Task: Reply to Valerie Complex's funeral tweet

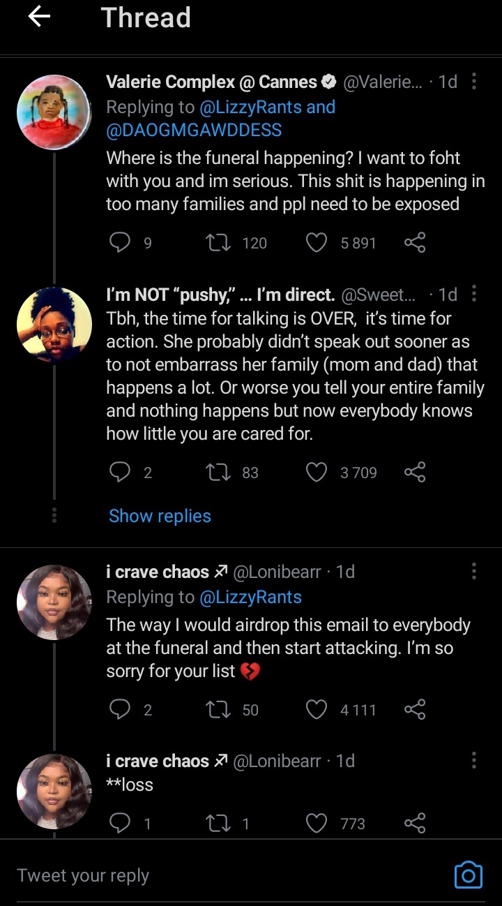Action: click(x=120, y=242)
